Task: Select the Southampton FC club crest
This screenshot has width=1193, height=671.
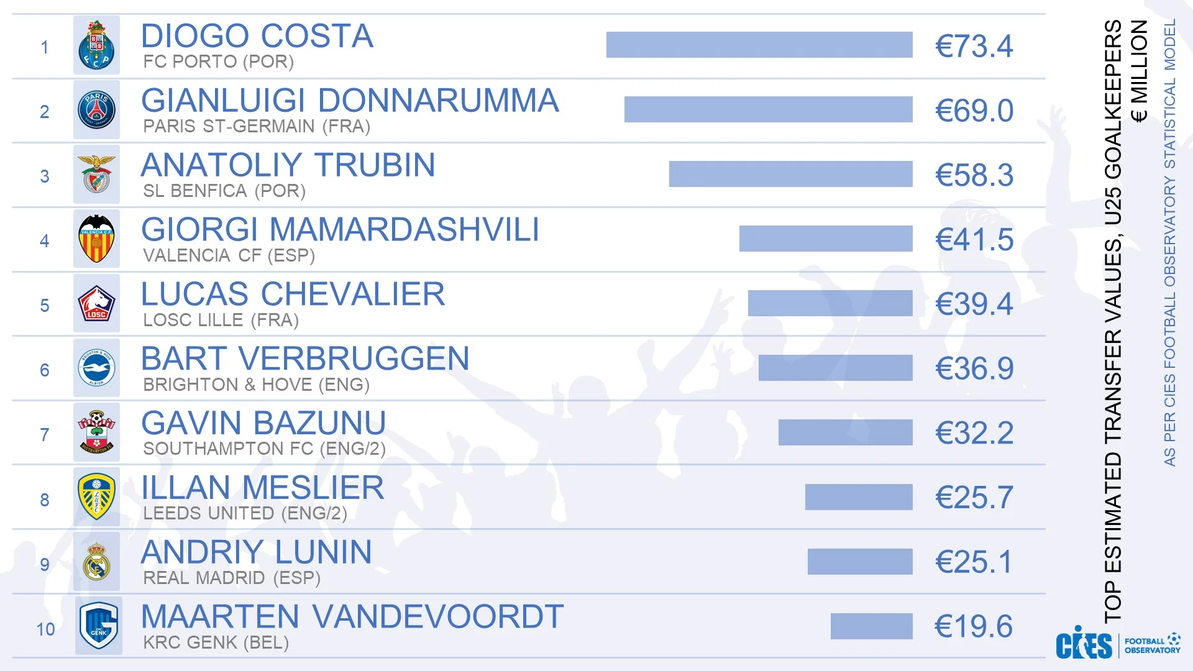Action: (96, 433)
